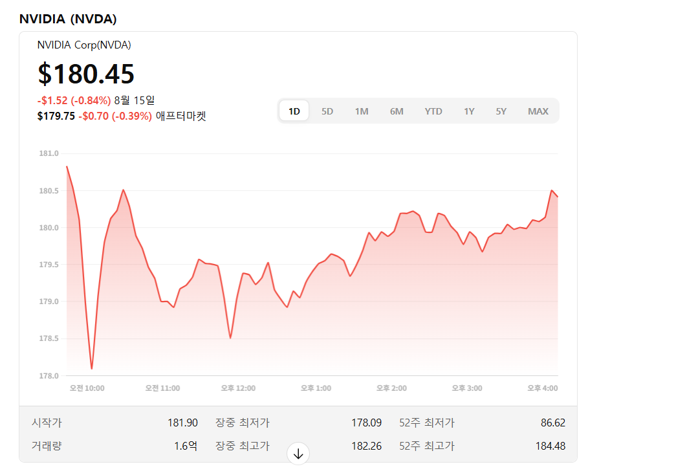Click the 52주 최고가 label
Viewport: 676px width, 473px height.
[x=427, y=446]
